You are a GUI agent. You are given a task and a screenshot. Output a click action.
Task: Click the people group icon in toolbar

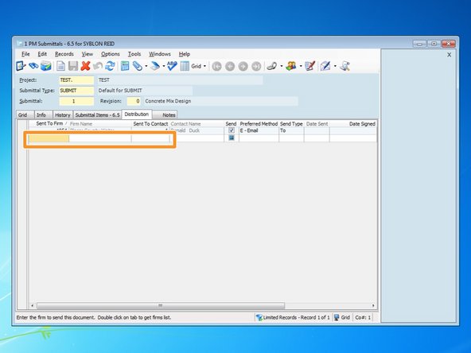pyautogui.click(x=291, y=66)
